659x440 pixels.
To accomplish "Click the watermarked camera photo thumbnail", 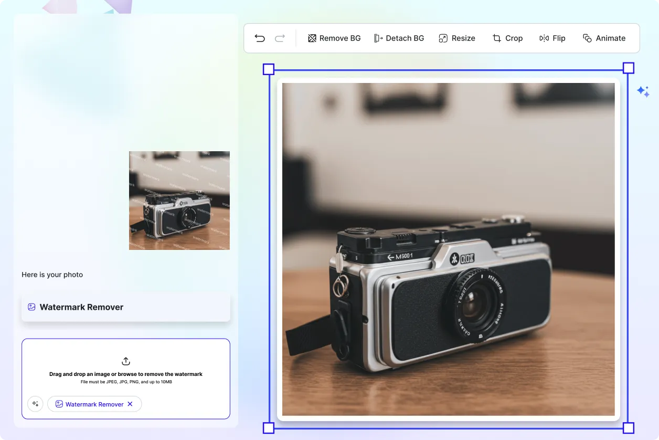I will coord(179,201).
